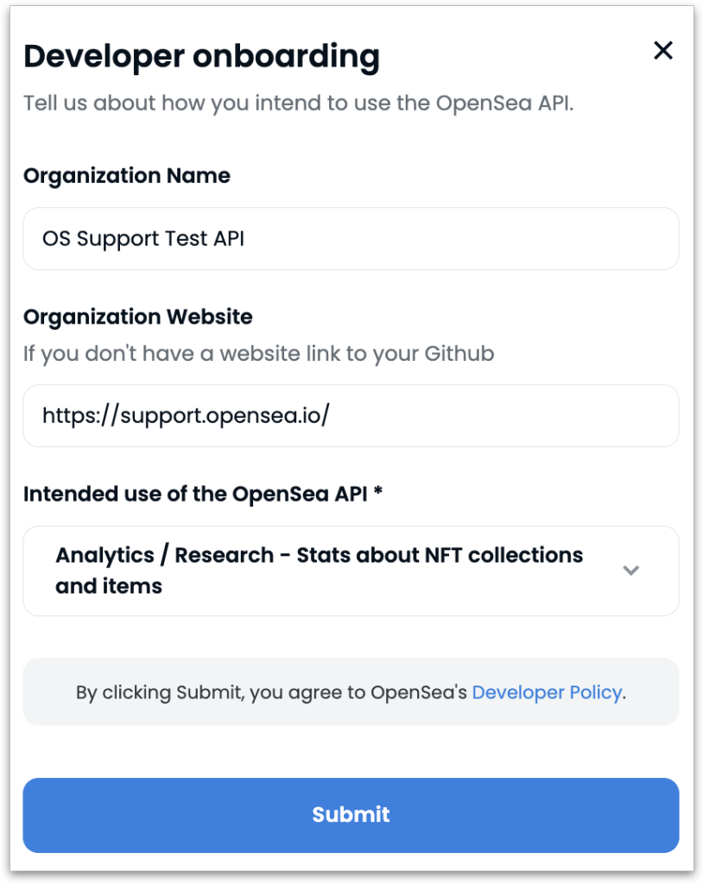The width and height of the screenshot is (703, 884).
Task: Click the chevron arrow in the intended use dropdown
Action: (x=630, y=571)
